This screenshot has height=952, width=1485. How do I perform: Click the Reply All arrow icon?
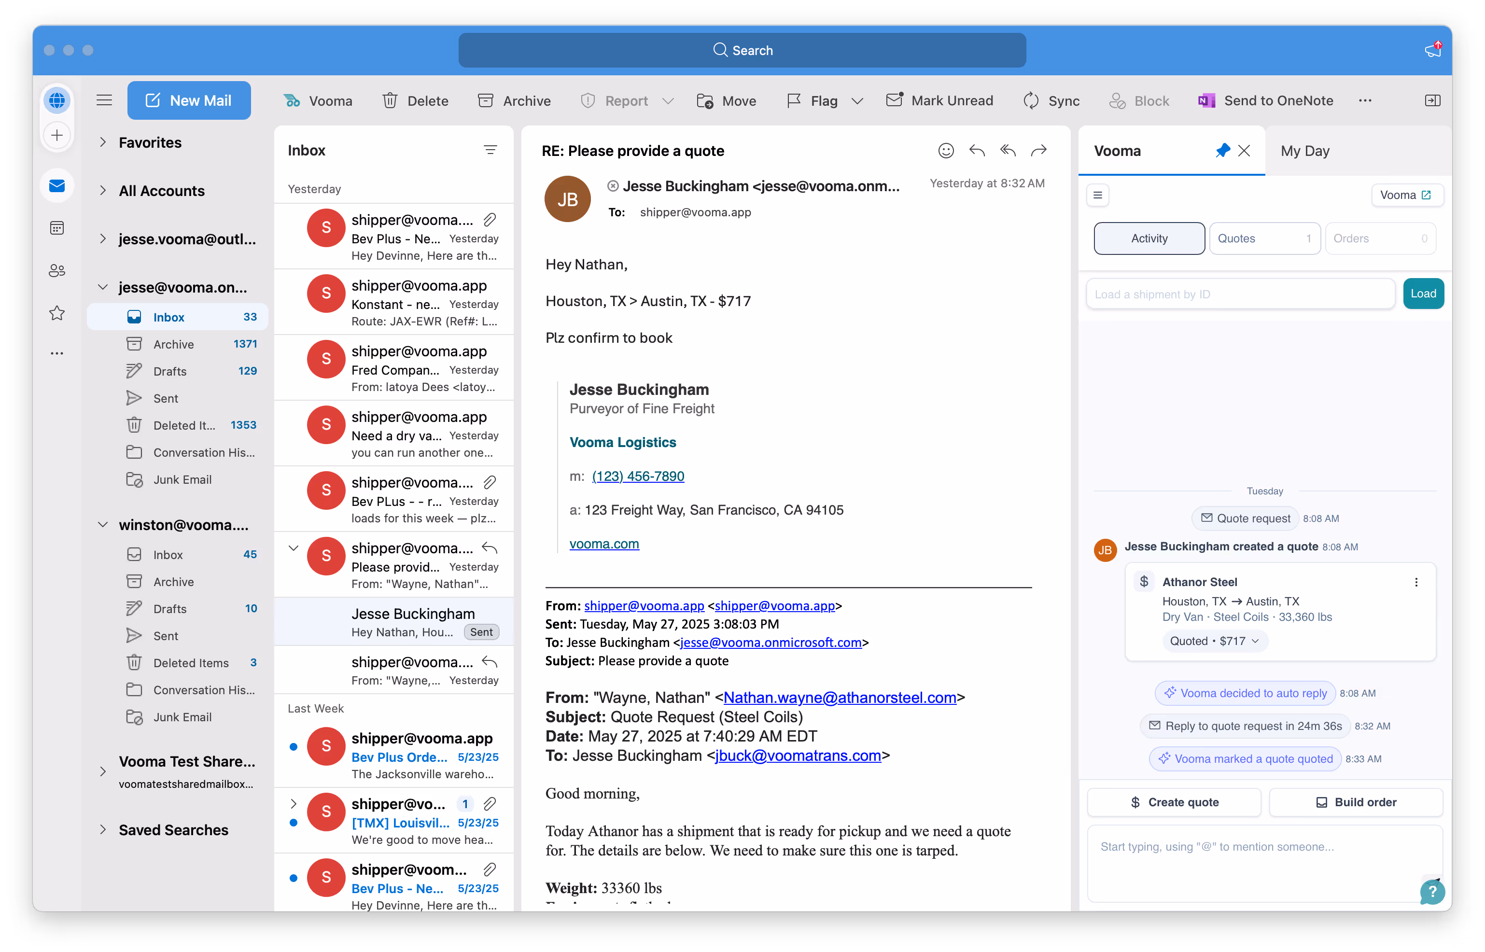pos(1008,150)
